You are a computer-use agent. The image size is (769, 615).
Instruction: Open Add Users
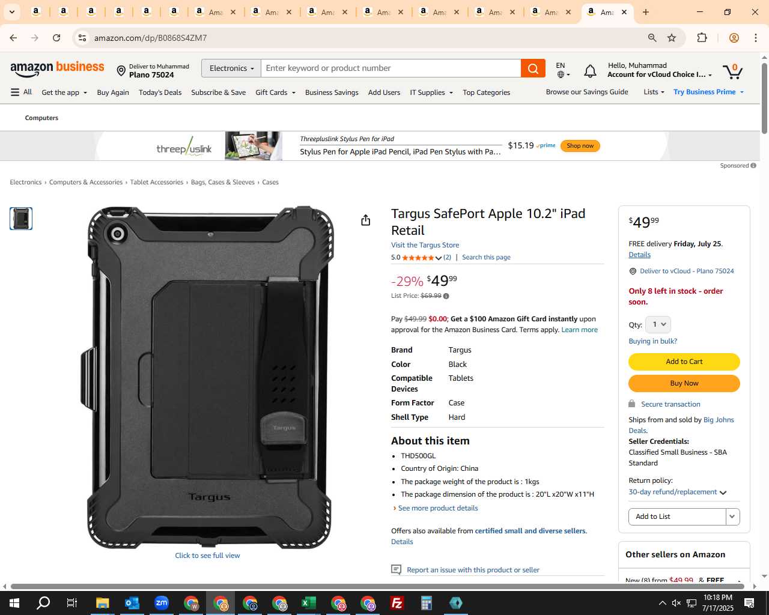[384, 92]
